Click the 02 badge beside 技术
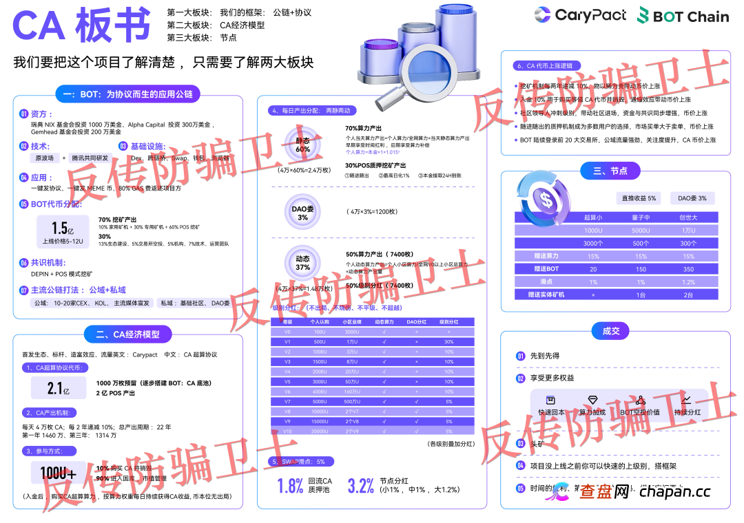This screenshot has width=744, height=523. (x=23, y=146)
